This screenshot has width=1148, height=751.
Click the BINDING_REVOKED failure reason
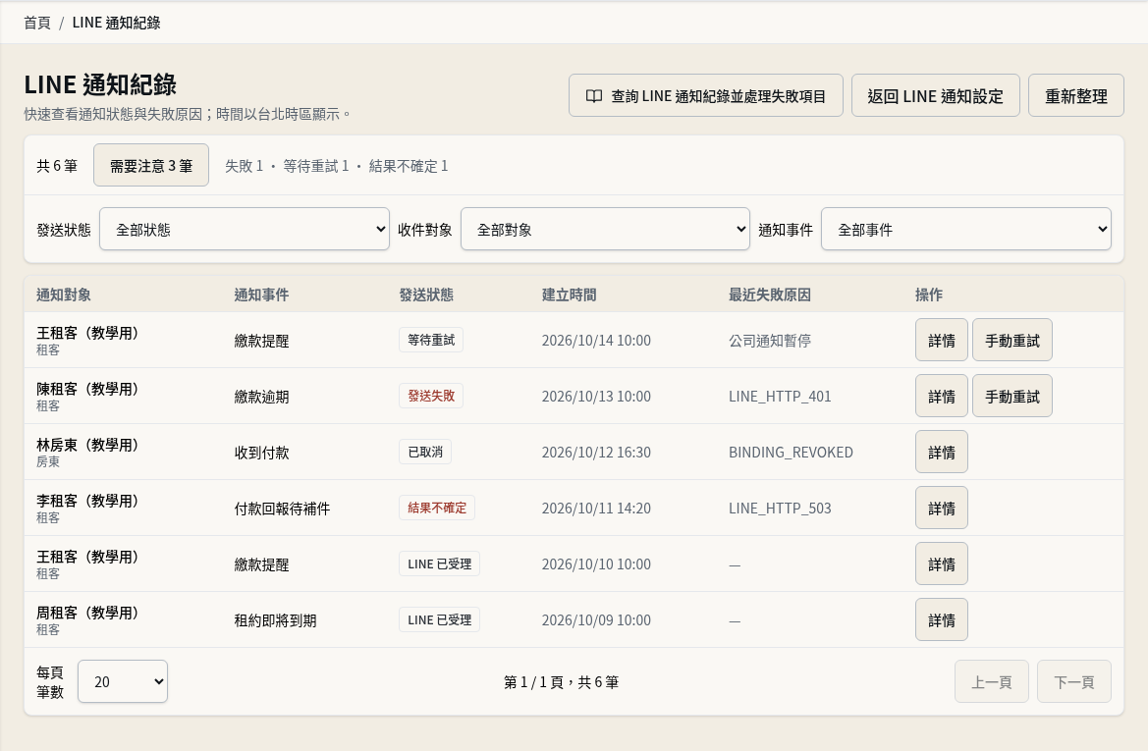(791, 453)
